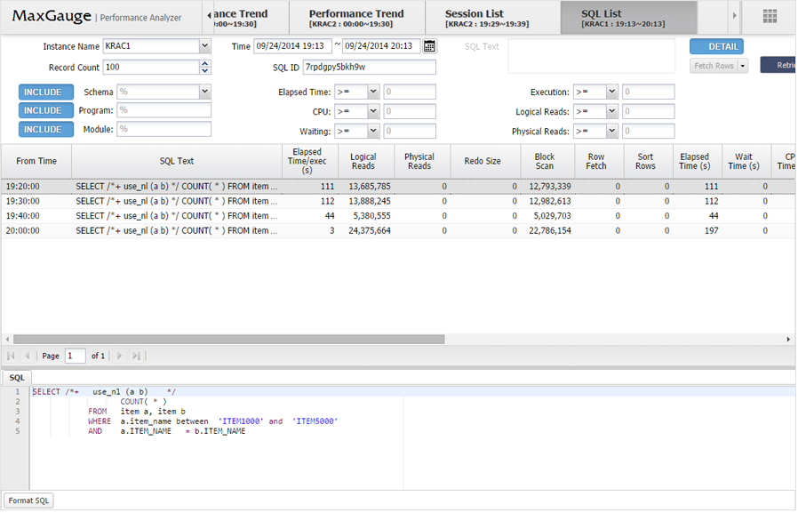Click the Module filter input field
The image size is (798, 513).
click(164, 129)
